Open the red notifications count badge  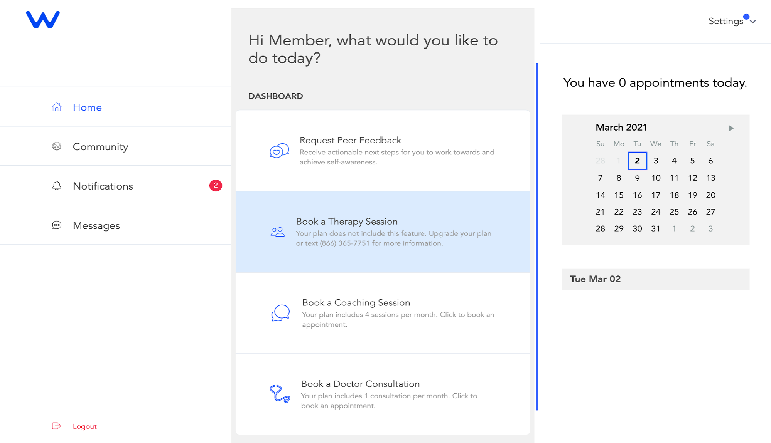(216, 185)
